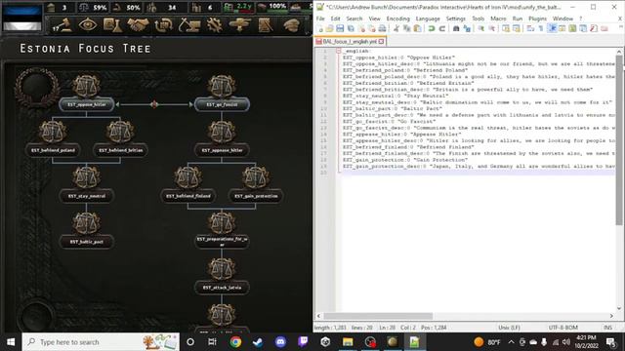
Task: Open the File menu
Action: 320,19
